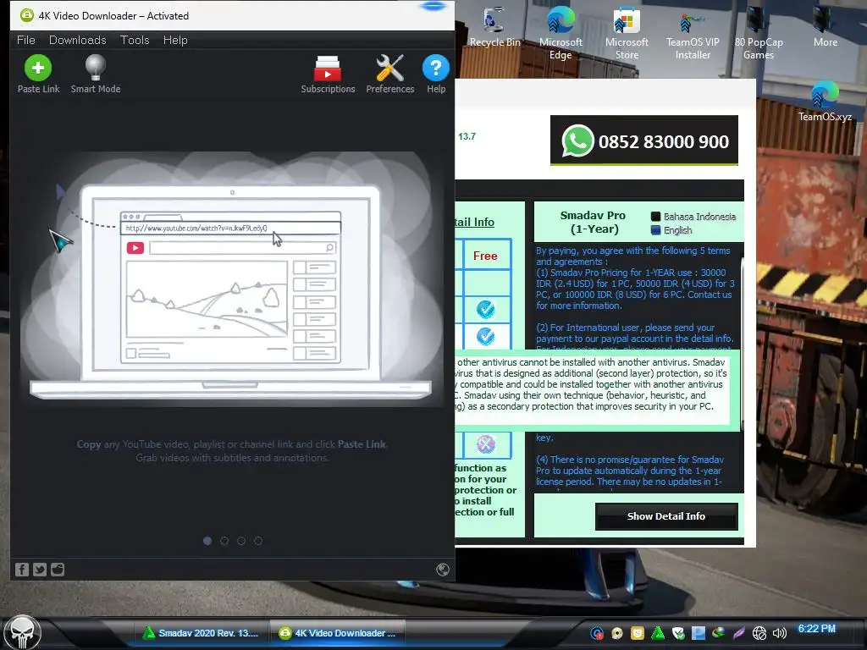Screen dimensions: 867x650
Task: Go to third slide dot
Action: point(241,541)
